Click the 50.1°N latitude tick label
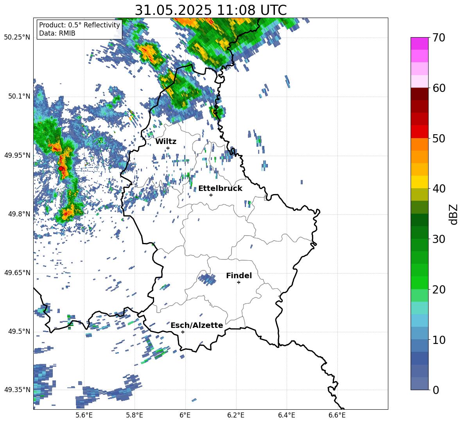The image size is (463, 423). coord(19,96)
